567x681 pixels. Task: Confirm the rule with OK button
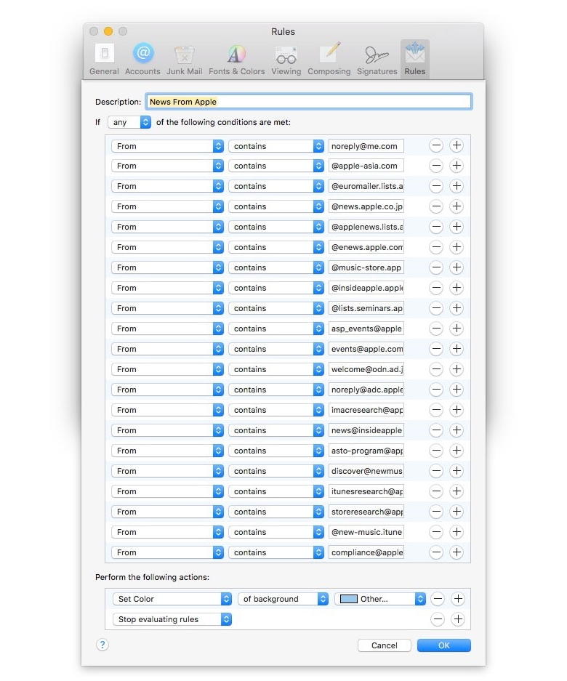pos(443,645)
